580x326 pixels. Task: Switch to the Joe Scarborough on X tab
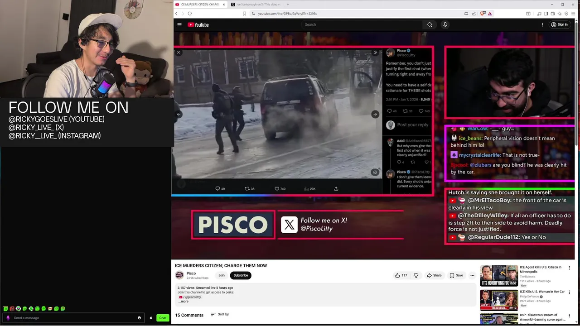256,5
